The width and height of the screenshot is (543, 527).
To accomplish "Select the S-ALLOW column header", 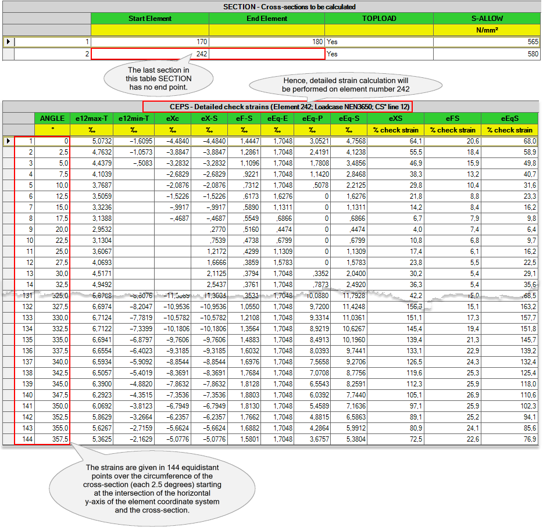I will [487, 19].
